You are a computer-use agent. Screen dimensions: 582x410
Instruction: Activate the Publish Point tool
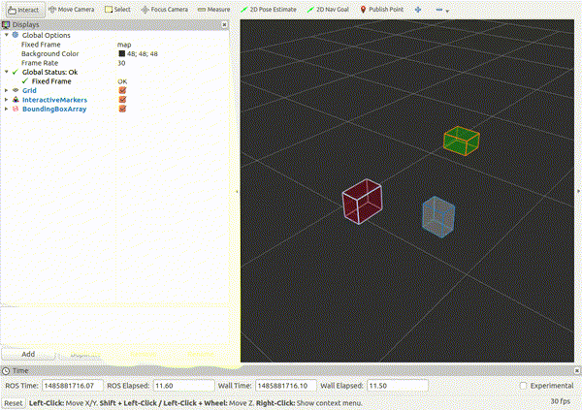tap(381, 10)
